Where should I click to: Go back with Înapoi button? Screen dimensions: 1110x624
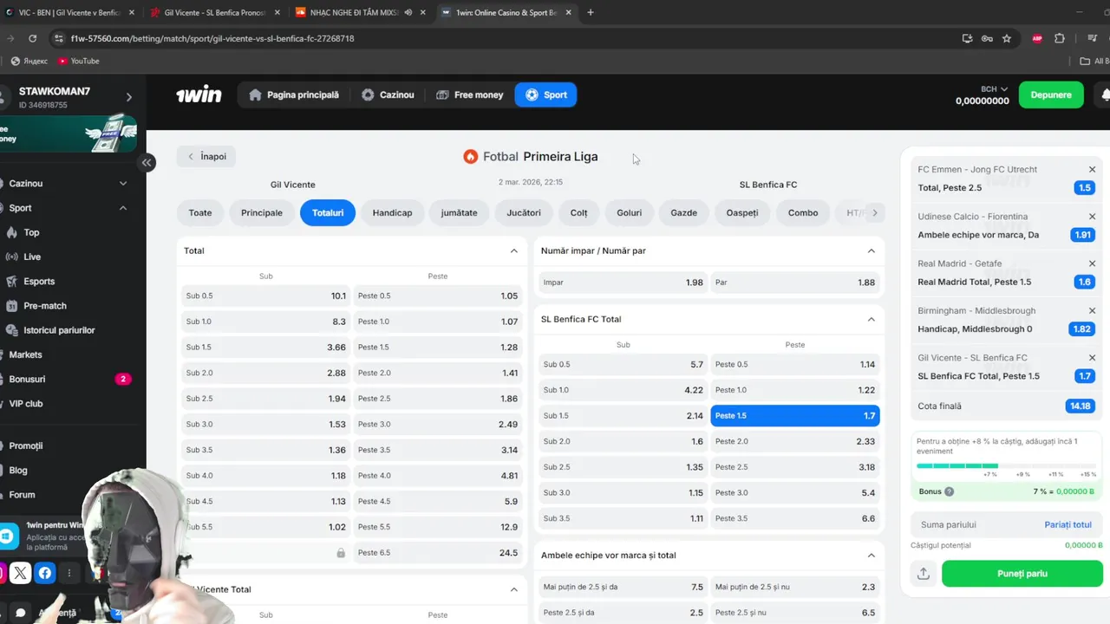(x=206, y=157)
